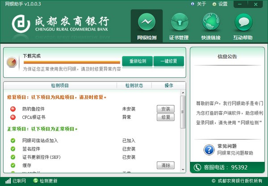268x186 pixels.
Task: Click the blue question mark icon
Action: click(209, 149)
